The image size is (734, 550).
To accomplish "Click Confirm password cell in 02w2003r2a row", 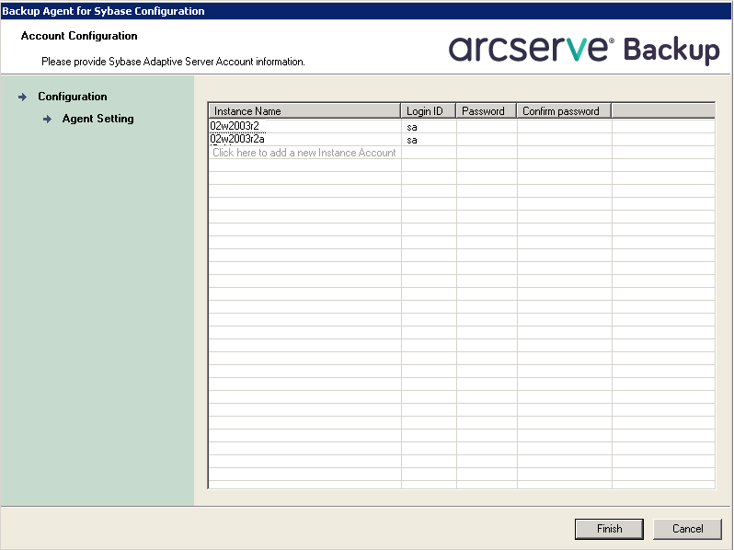I will point(565,140).
